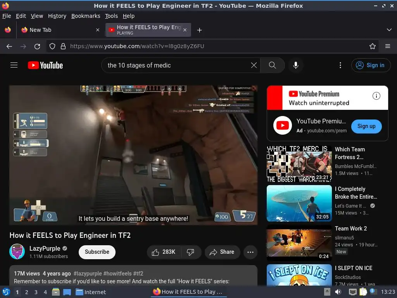Open the YouTube Premium ad logo
The image size is (397, 298).
click(283, 125)
